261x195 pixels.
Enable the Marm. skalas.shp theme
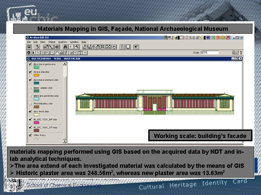(30, 88)
